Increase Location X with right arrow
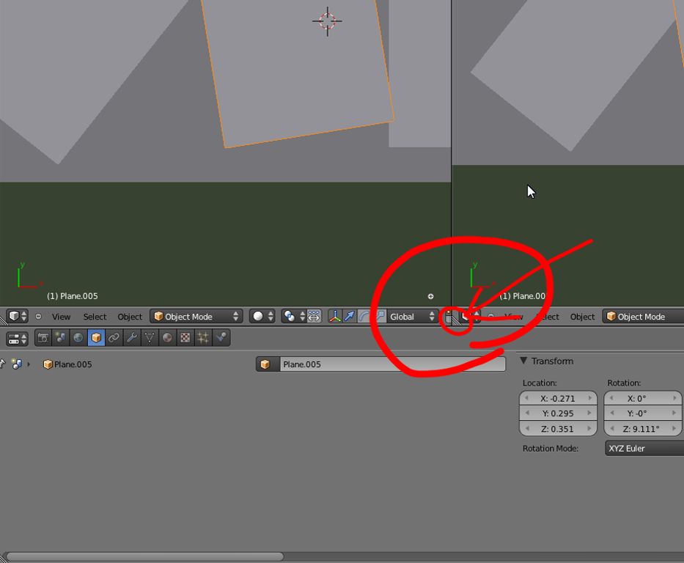Image resolution: width=684 pixels, height=563 pixels. pos(589,398)
